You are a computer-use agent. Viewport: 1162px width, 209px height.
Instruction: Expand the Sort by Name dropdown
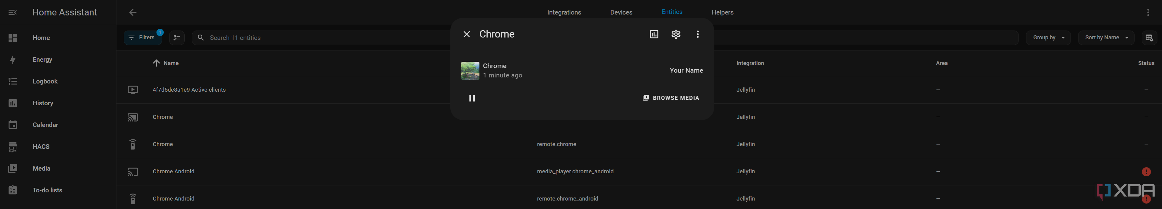point(1106,38)
